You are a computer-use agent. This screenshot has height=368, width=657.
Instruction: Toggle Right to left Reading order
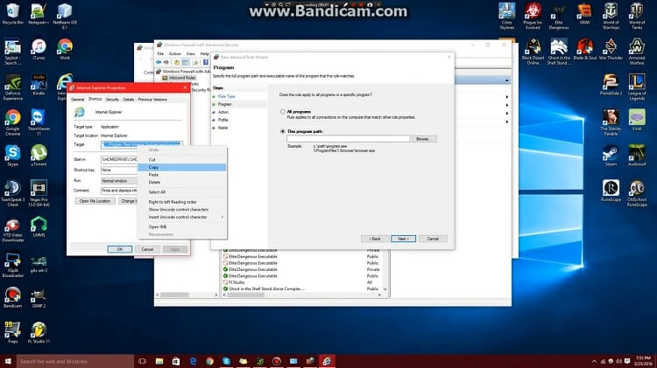point(182,202)
